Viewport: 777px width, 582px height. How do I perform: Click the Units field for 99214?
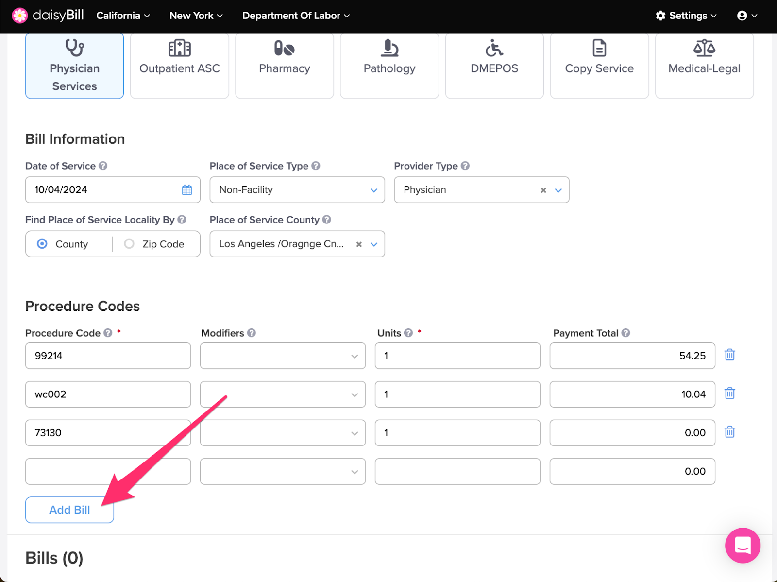pos(457,356)
